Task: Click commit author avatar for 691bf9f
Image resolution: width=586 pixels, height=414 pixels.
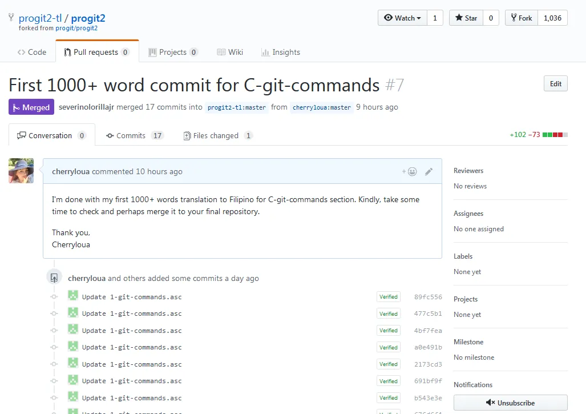Action: [x=73, y=380]
